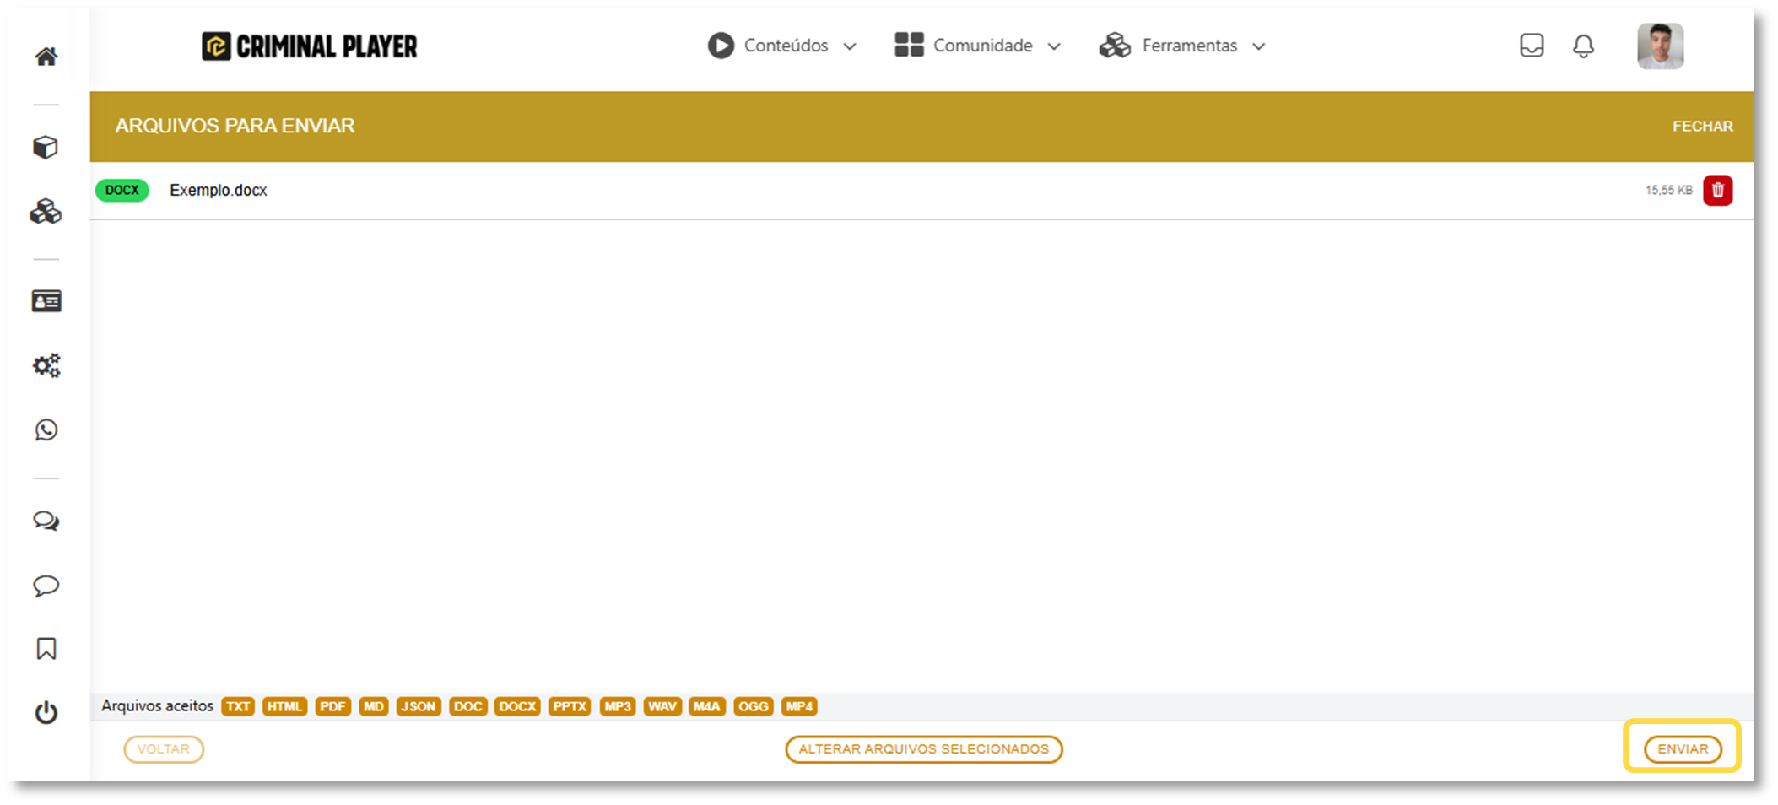This screenshot has height=805, width=1778.
Task: Delete Exemplo.docx with the trash icon
Action: tap(1718, 190)
